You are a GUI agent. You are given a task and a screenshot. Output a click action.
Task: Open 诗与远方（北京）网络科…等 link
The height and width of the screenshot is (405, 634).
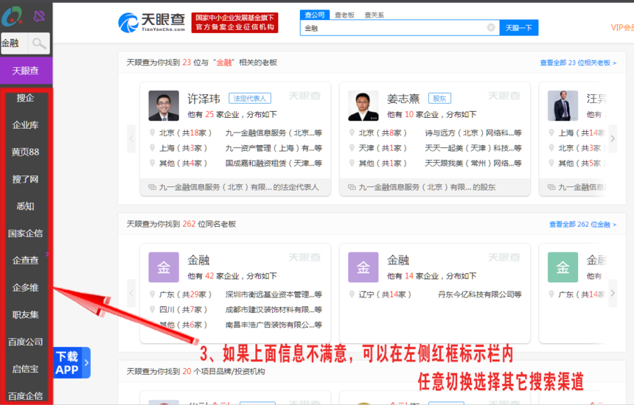click(x=473, y=133)
